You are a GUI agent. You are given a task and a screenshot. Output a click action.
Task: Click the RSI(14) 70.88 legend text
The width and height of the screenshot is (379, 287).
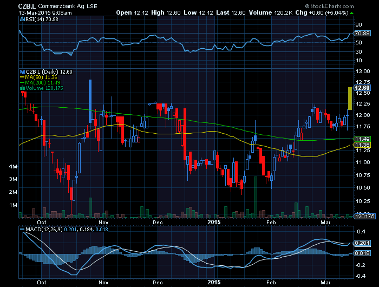click(42, 19)
